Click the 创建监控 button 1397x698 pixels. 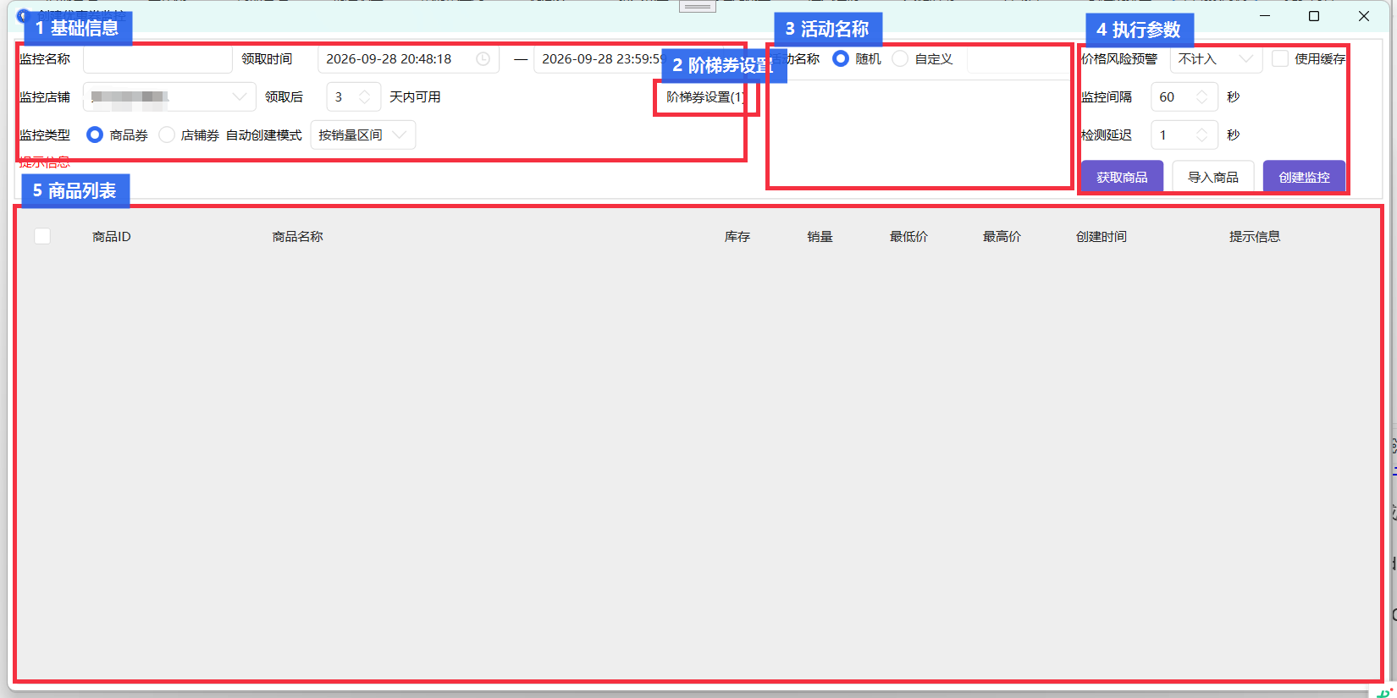click(1304, 177)
